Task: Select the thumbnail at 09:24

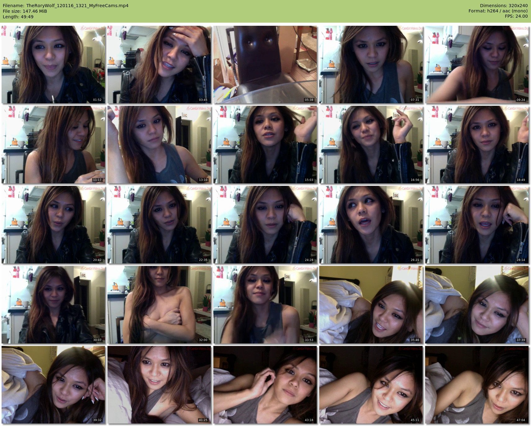Action: tap(477, 65)
